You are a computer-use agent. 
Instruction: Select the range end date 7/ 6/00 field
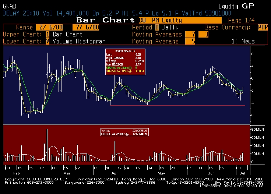86,28
